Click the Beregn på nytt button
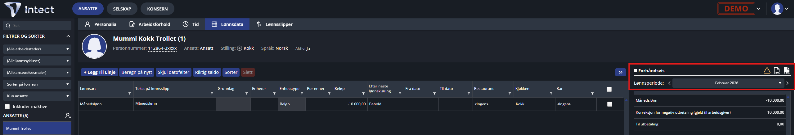This screenshot has width=795, height=135. pyautogui.click(x=137, y=72)
